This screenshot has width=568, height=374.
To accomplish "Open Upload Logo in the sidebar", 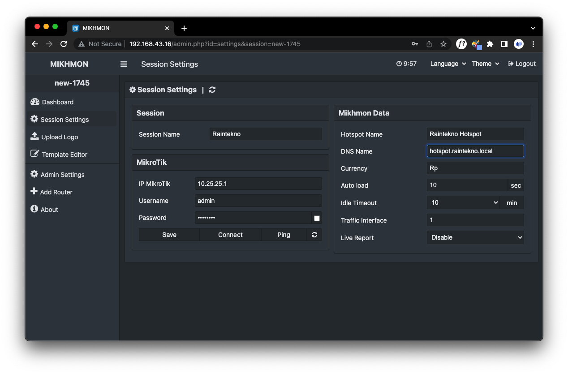I will click(59, 137).
